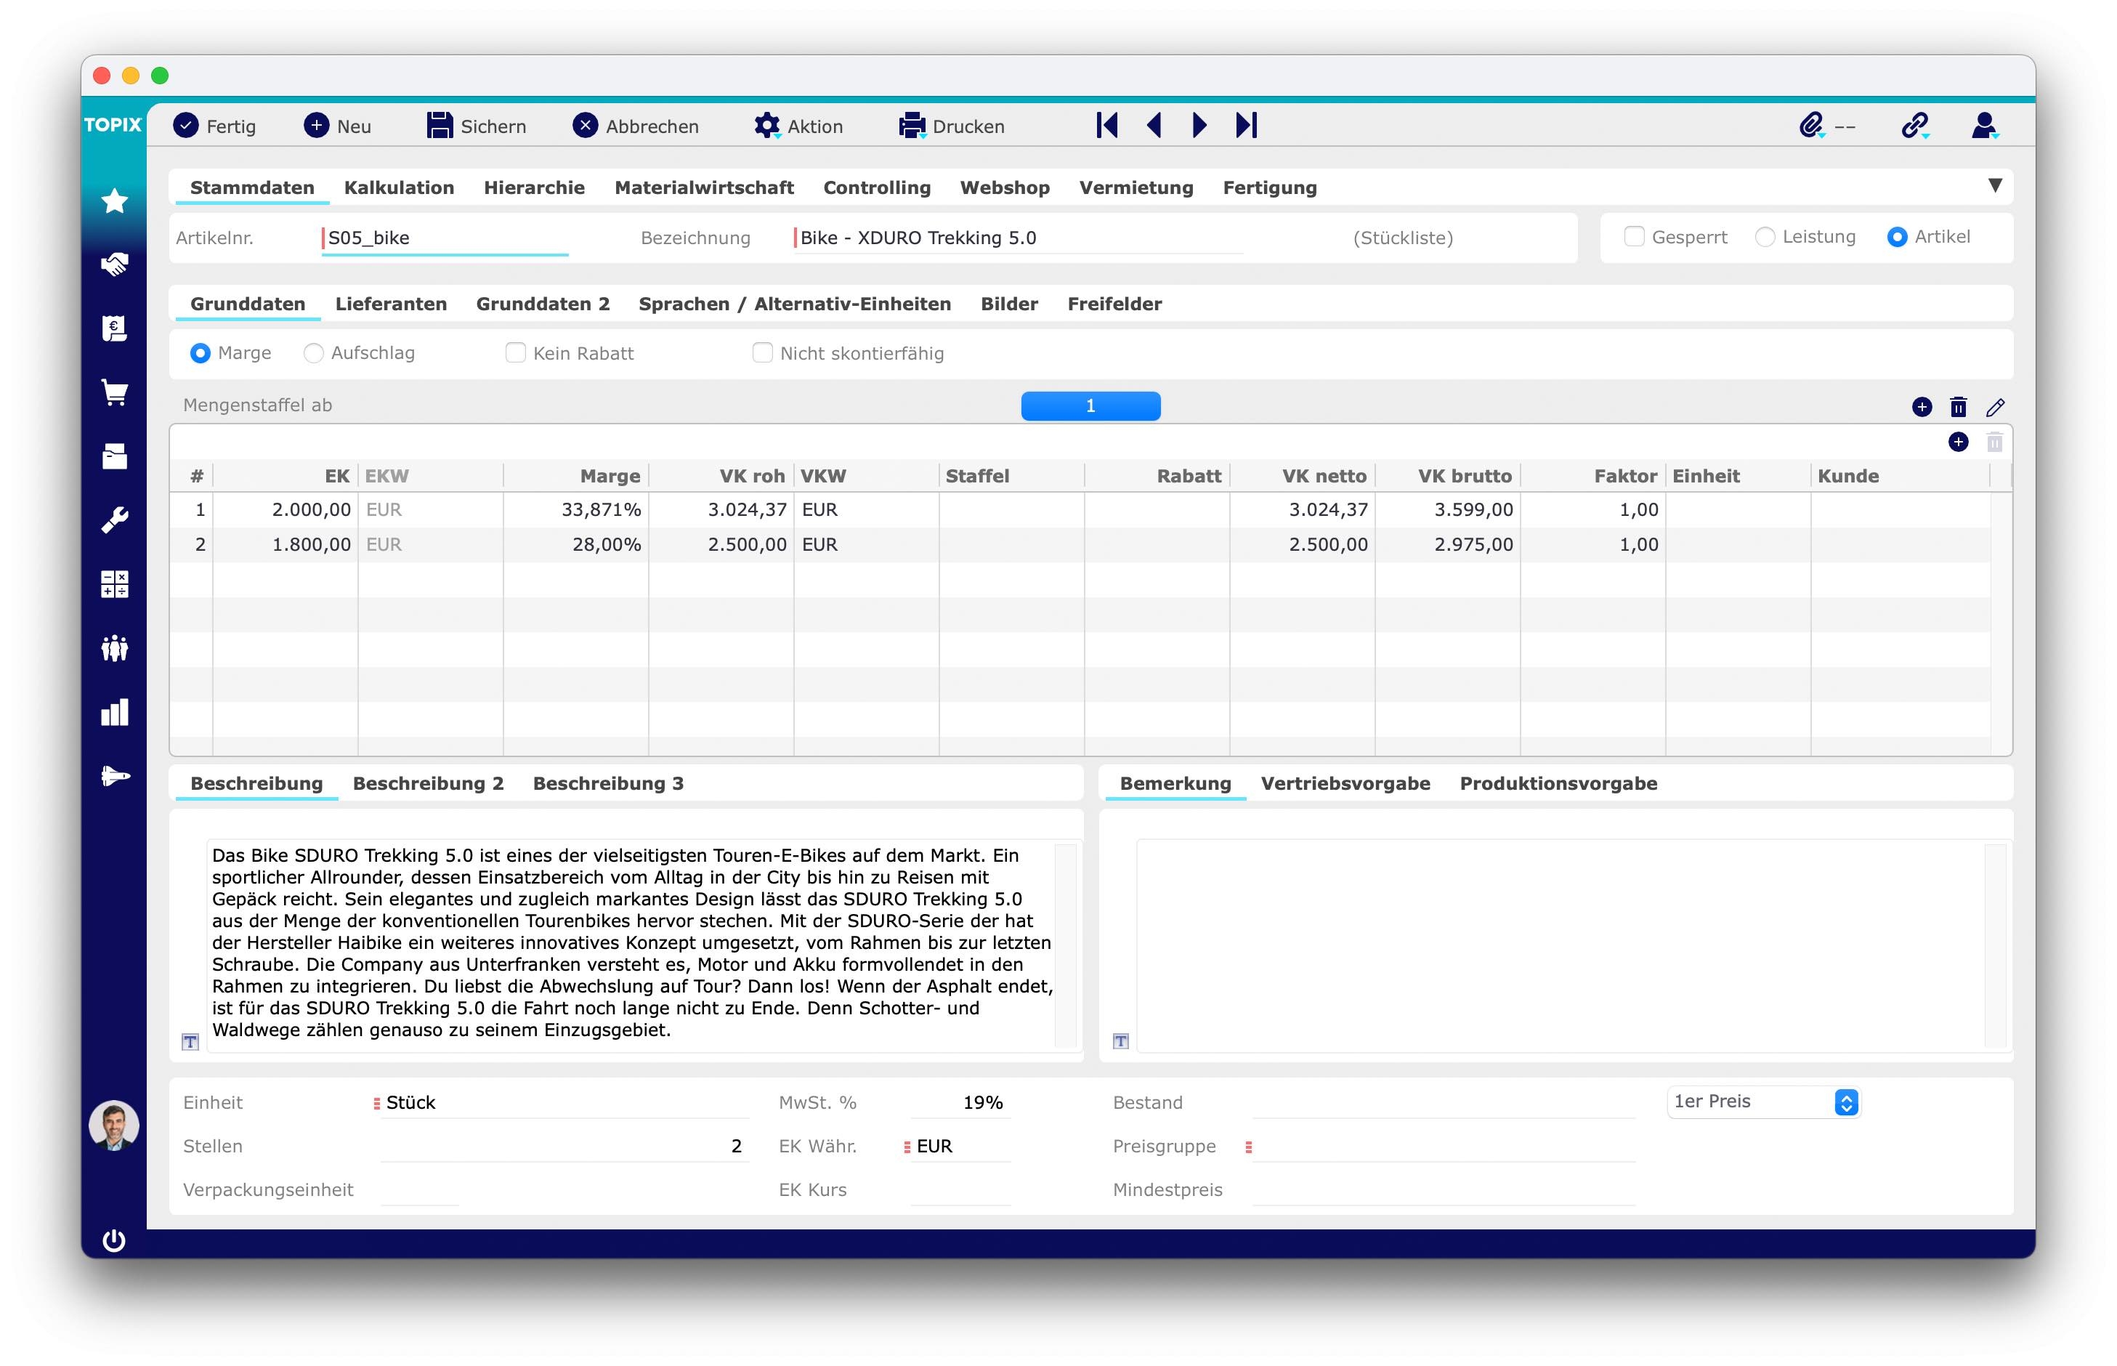2117x1366 pixels.
Task: Expand the triangle menu beside the Fertigung tab
Action: point(1995,185)
